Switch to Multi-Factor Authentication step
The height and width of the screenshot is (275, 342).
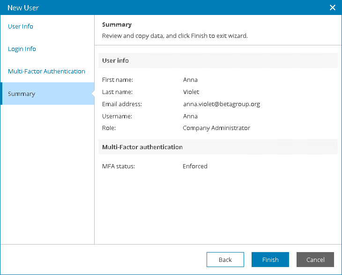(x=46, y=71)
